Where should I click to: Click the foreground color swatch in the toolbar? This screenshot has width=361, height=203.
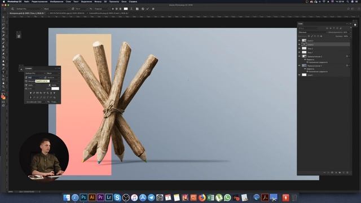pos(2,96)
